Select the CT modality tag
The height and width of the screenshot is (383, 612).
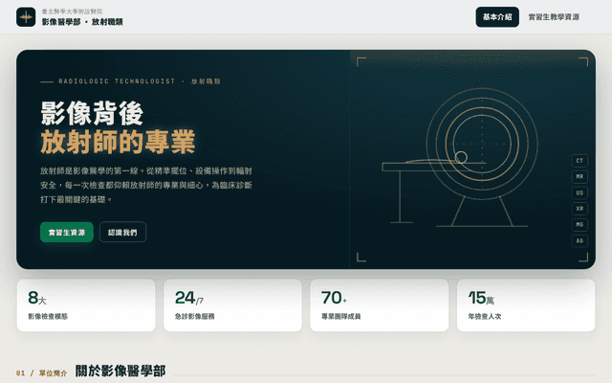click(x=579, y=161)
